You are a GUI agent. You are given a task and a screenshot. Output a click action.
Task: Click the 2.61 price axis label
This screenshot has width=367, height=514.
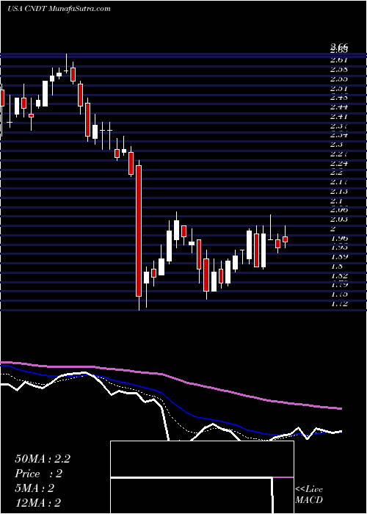339,60
